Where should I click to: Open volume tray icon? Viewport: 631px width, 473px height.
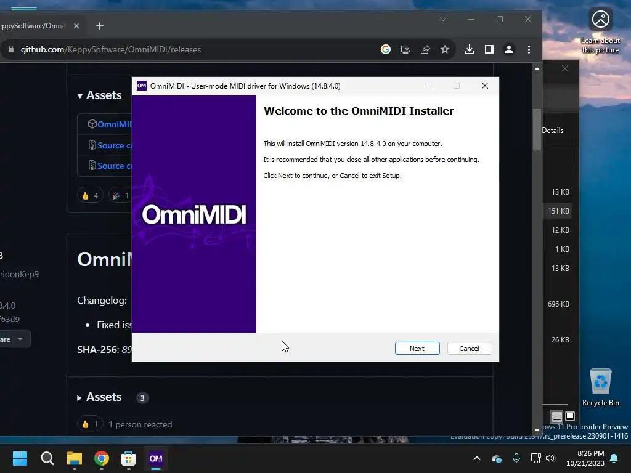click(550, 458)
